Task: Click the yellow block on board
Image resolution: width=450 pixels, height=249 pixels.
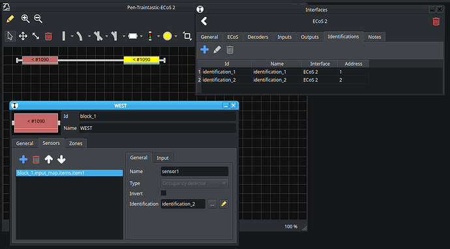Action: [x=142, y=60]
